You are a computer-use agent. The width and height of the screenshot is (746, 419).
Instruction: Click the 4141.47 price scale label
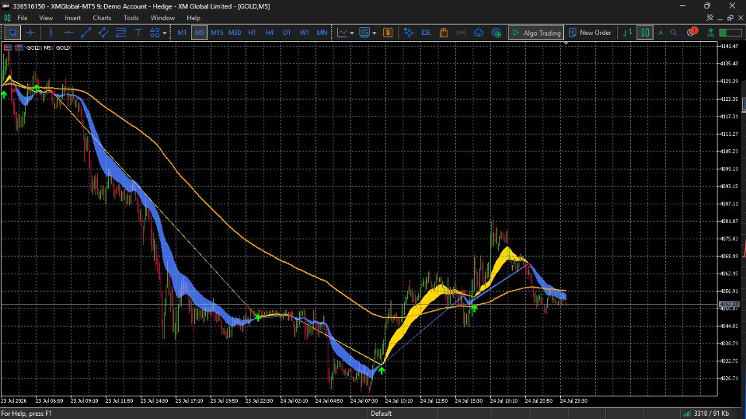(x=729, y=46)
